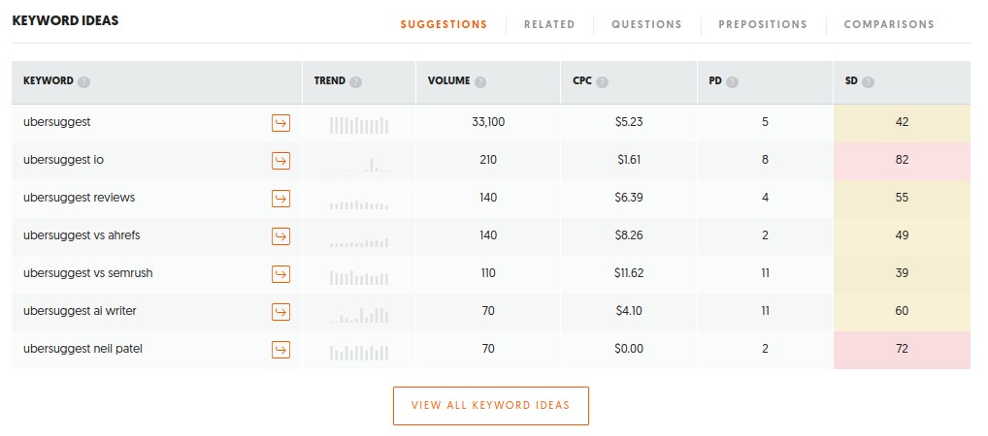
Task: Switch to the Comparisons tab
Action: click(x=889, y=24)
